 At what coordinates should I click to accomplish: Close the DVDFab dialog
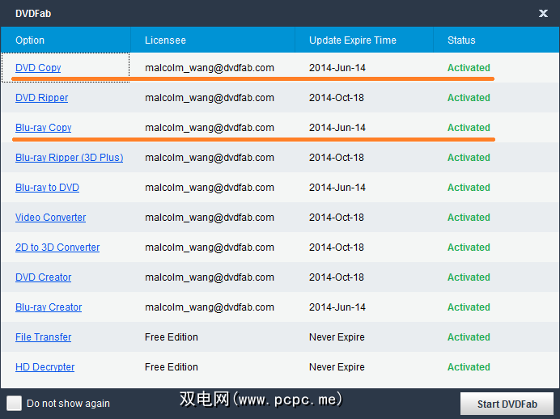[x=543, y=14]
